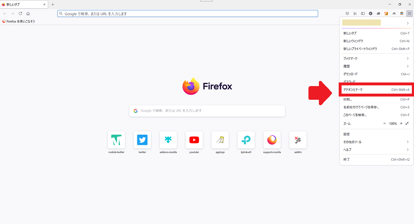Zoom out with the minus button

pos(384,124)
